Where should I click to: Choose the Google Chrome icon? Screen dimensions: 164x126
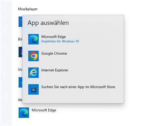[x=34, y=56]
